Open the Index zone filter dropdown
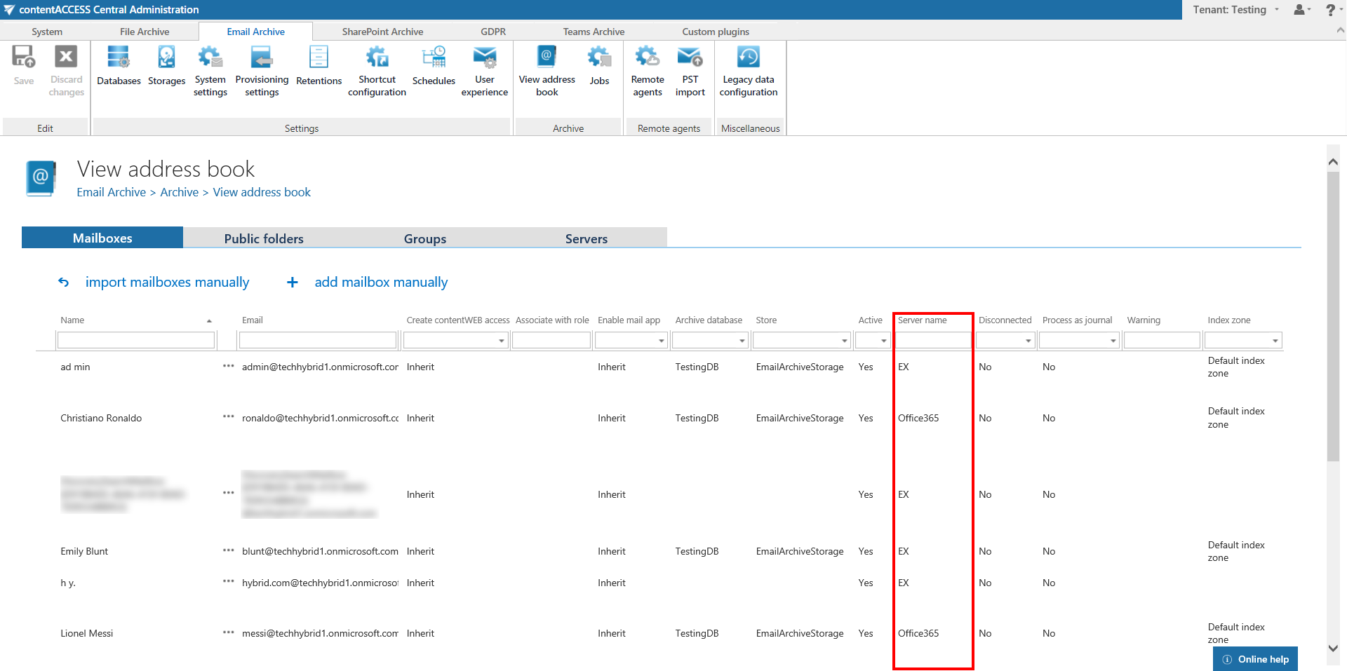The height and width of the screenshot is (671, 1347). point(1275,341)
